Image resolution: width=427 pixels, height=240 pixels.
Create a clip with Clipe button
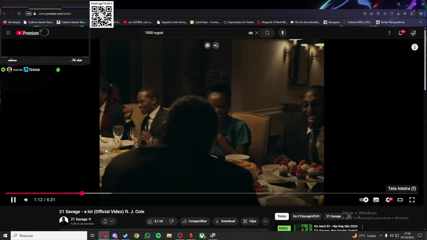point(250,221)
